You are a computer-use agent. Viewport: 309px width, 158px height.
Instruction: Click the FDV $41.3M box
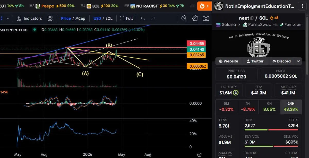click(259, 90)
